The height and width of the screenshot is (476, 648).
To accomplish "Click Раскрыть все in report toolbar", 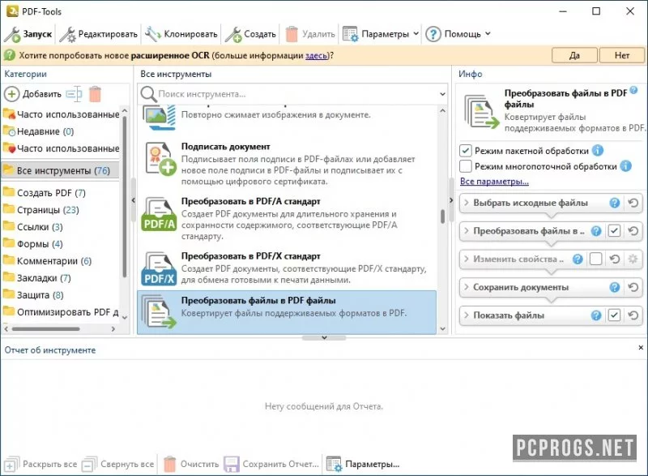I will 40,464.
